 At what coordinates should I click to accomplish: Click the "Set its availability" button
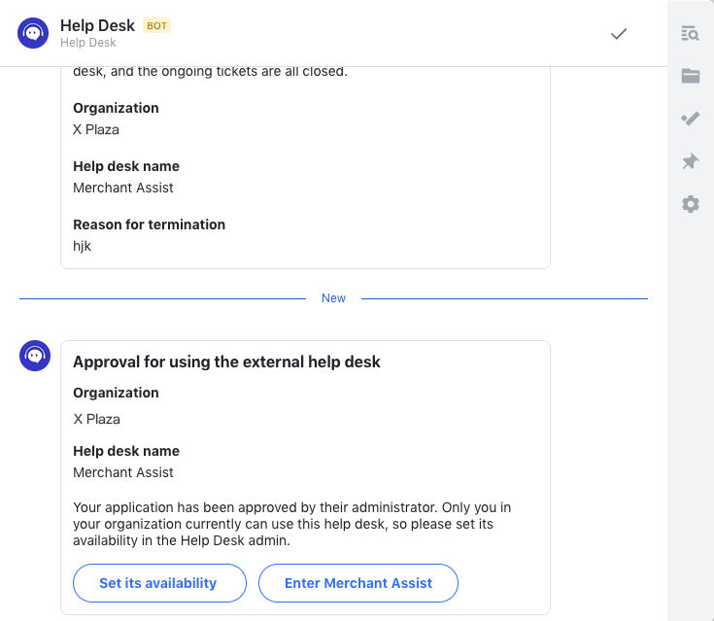[158, 583]
